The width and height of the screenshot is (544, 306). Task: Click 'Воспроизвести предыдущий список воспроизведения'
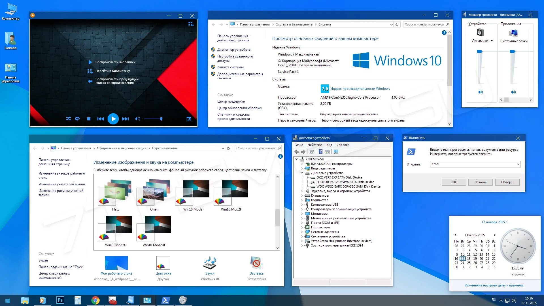tap(117, 81)
